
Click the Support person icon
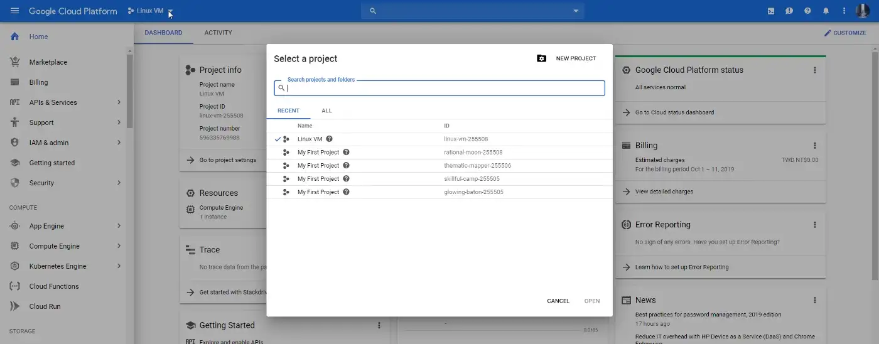pos(14,122)
